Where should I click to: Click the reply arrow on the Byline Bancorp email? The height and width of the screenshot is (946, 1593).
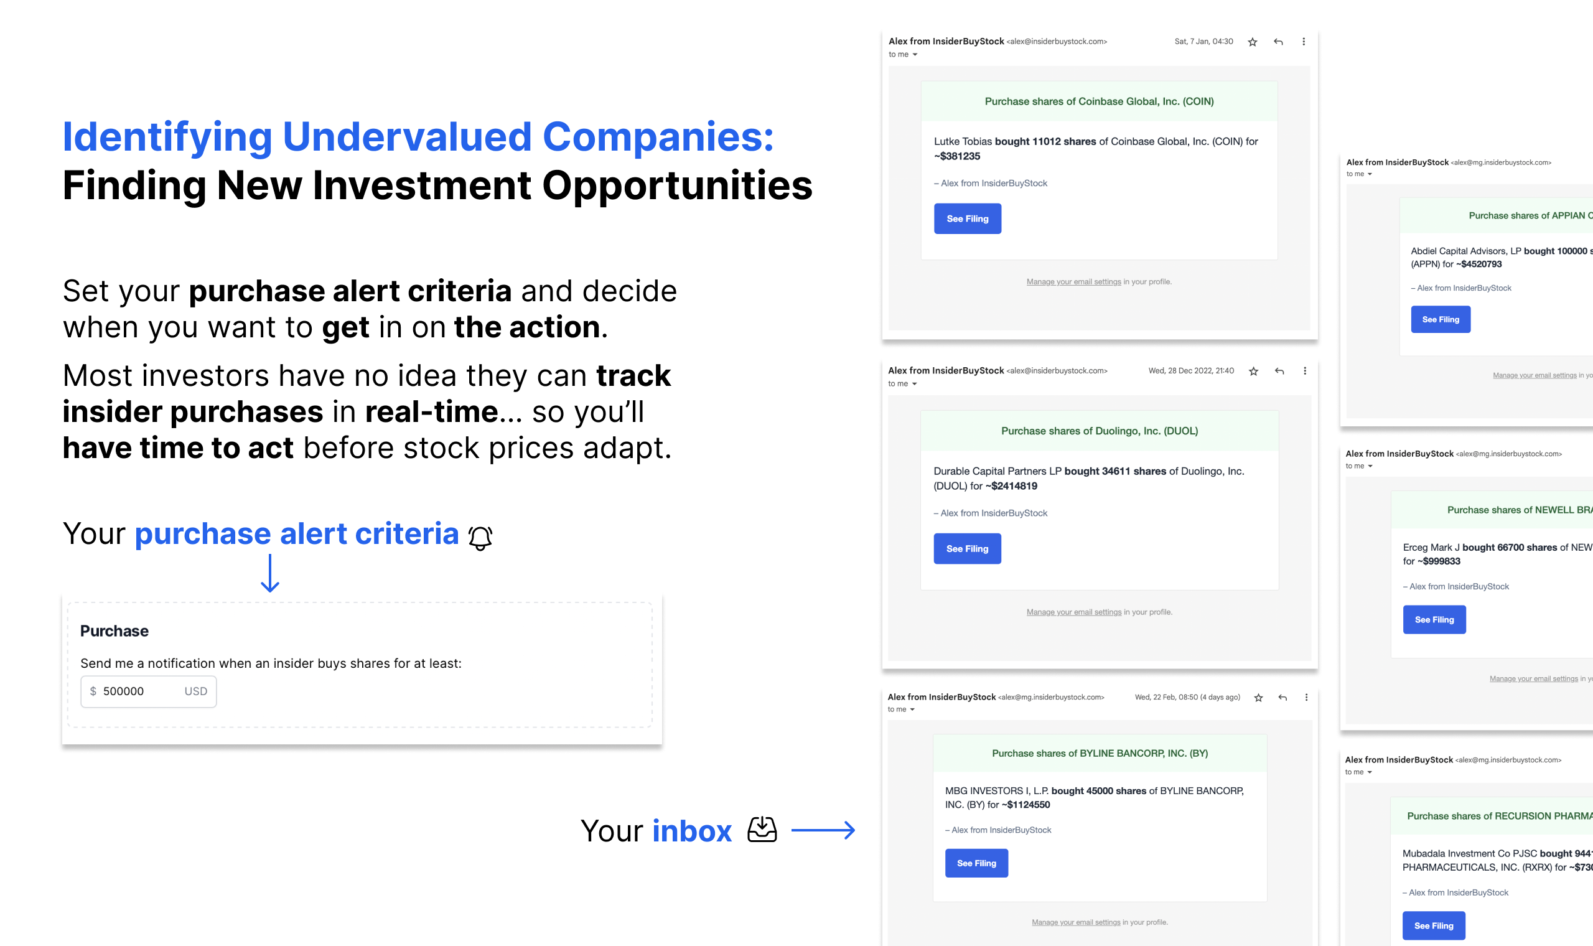[x=1282, y=697]
